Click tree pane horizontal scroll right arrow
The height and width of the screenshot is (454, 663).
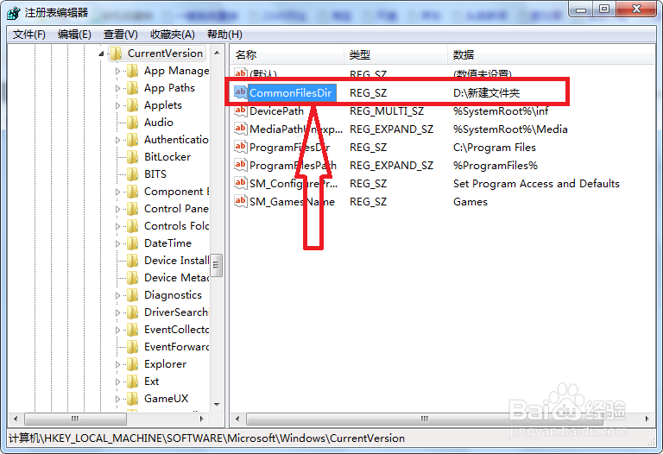click(202, 419)
